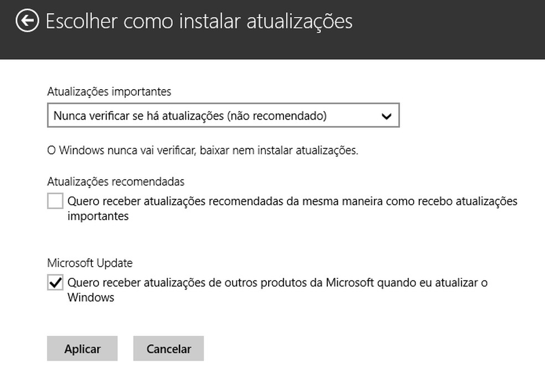Select the 'Atualizações importantes' field label

pyautogui.click(x=109, y=91)
